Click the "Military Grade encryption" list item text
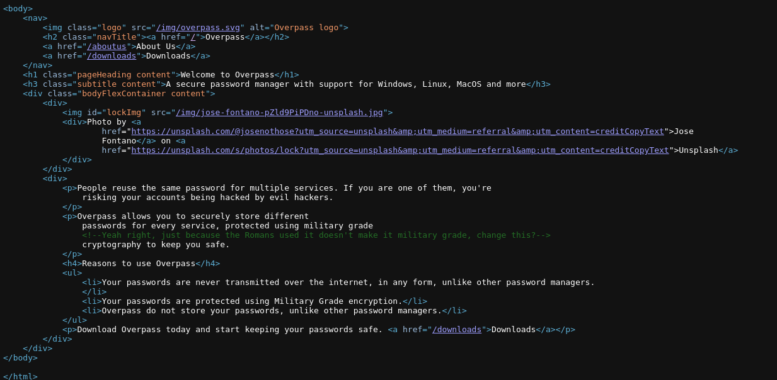The image size is (777, 380). pyautogui.click(x=252, y=301)
